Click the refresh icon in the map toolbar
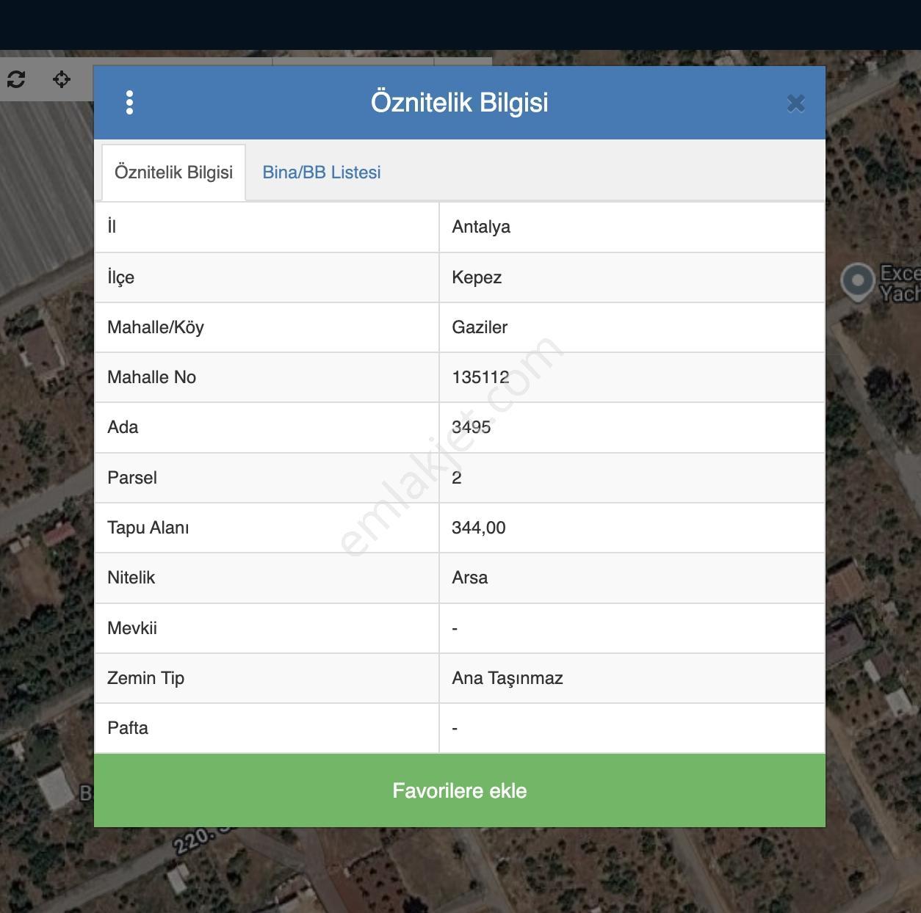 pos(16,79)
